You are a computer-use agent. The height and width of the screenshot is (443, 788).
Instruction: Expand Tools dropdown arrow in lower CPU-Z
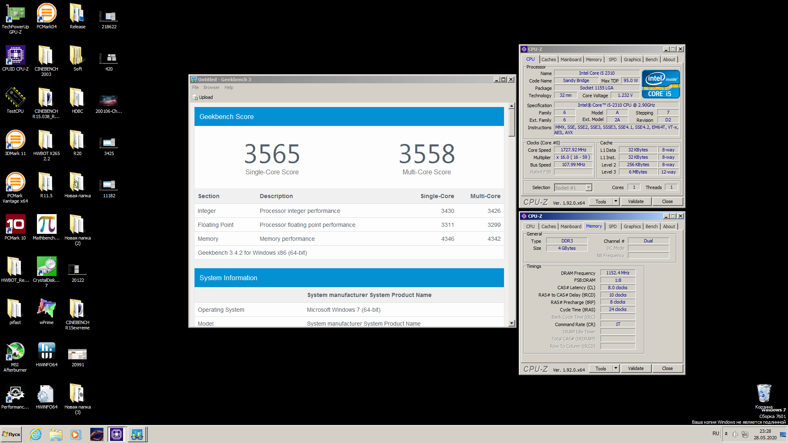(616, 368)
